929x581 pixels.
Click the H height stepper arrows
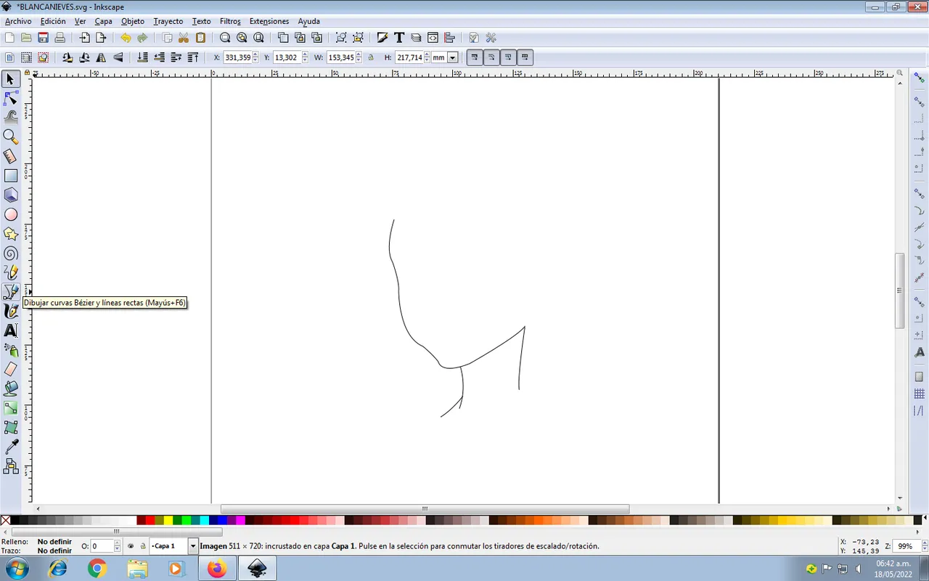click(427, 57)
